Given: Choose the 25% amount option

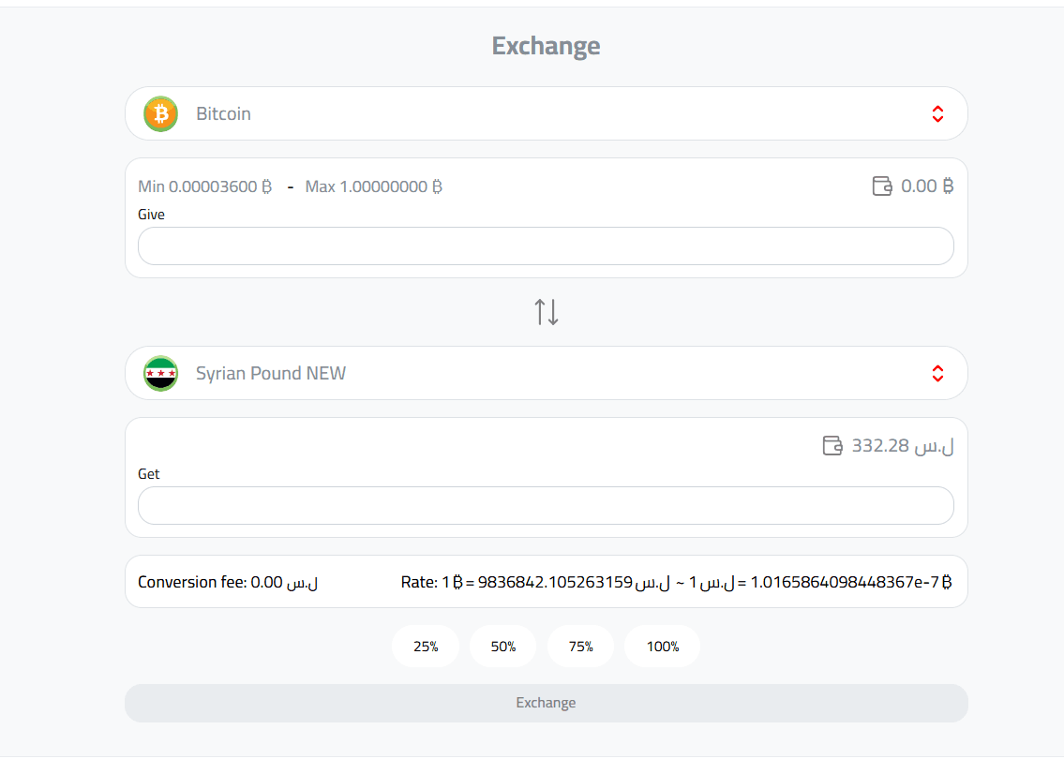Looking at the screenshot, I should click(426, 646).
